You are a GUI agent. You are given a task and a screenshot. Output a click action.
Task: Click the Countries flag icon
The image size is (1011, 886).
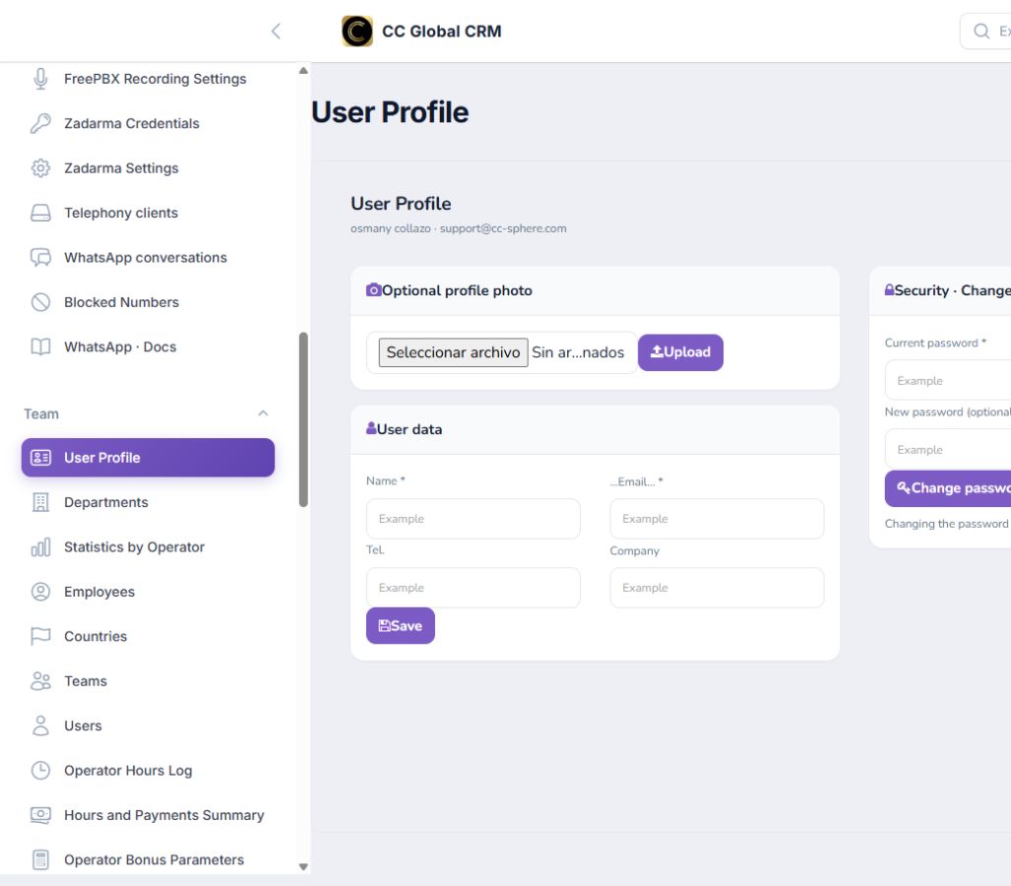tap(40, 637)
